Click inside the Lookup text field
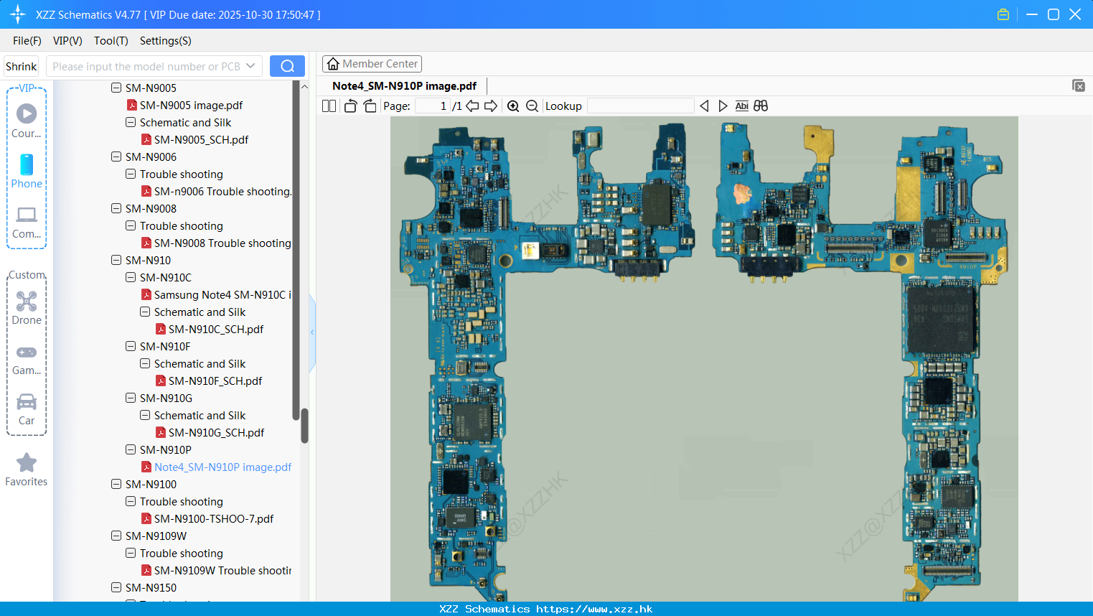The width and height of the screenshot is (1093, 616). (641, 106)
